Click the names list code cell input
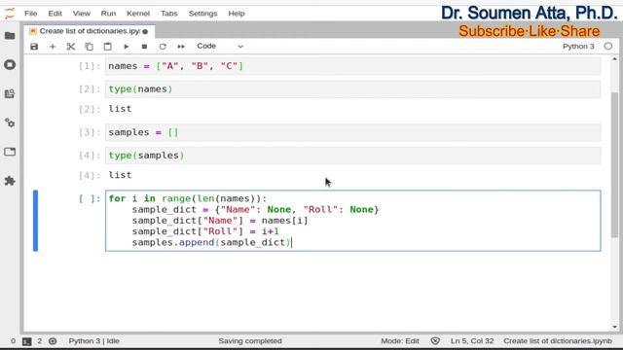Viewport: 623px width, 350px height. (x=352, y=66)
